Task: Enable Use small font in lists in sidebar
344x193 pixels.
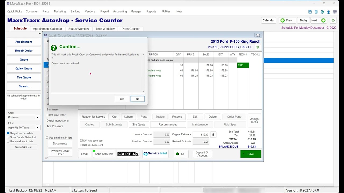Action: (8, 141)
